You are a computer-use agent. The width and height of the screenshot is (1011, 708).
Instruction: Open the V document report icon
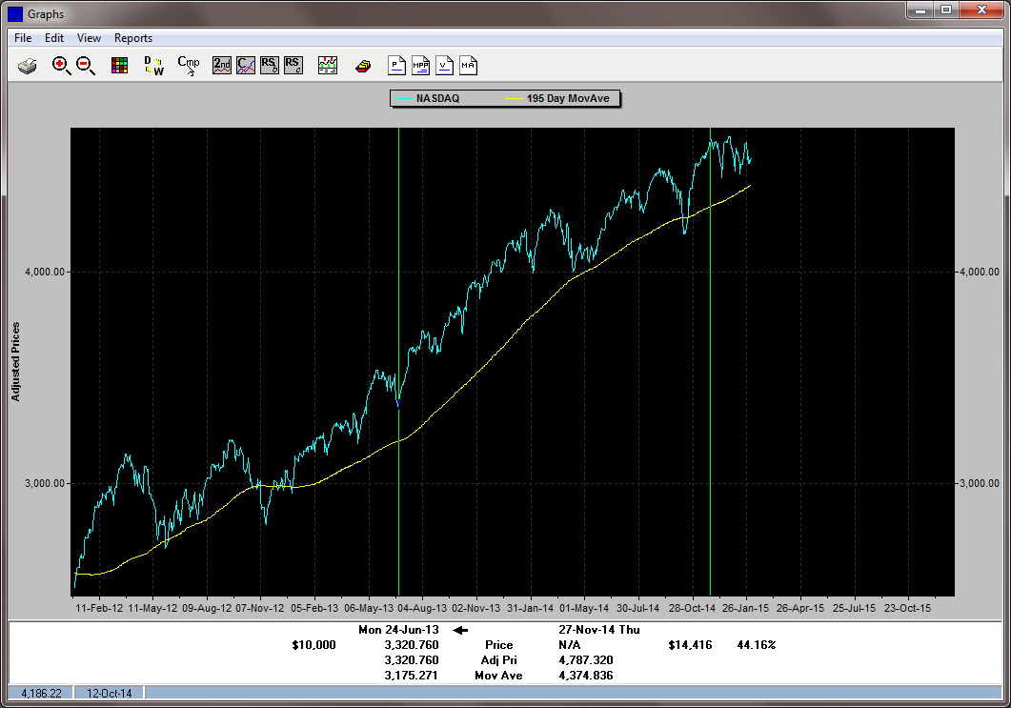(x=444, y=66)
